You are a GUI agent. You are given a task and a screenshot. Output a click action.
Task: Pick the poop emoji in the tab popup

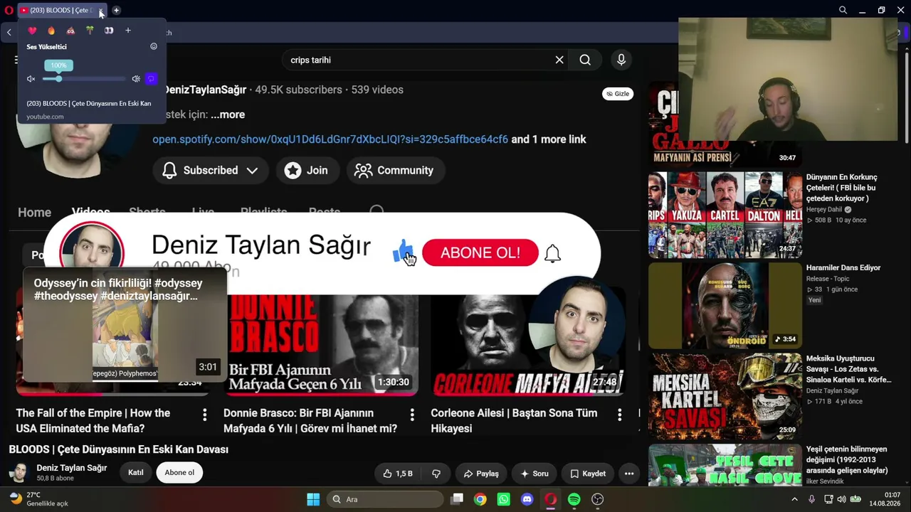pos(70,31)
